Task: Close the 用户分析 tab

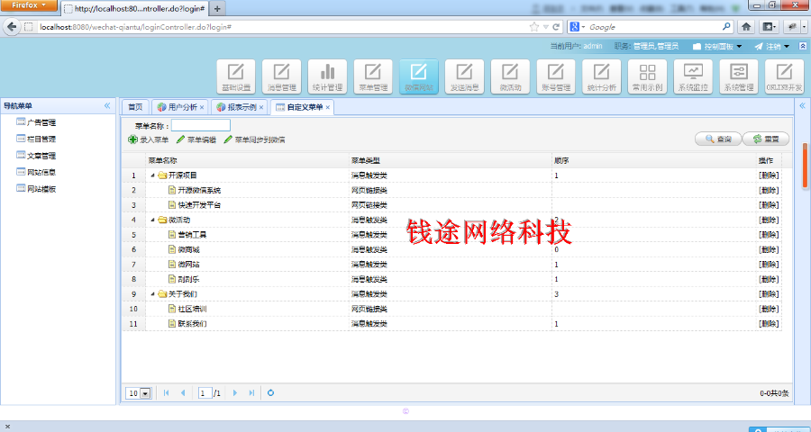Action: coord(202,107)
